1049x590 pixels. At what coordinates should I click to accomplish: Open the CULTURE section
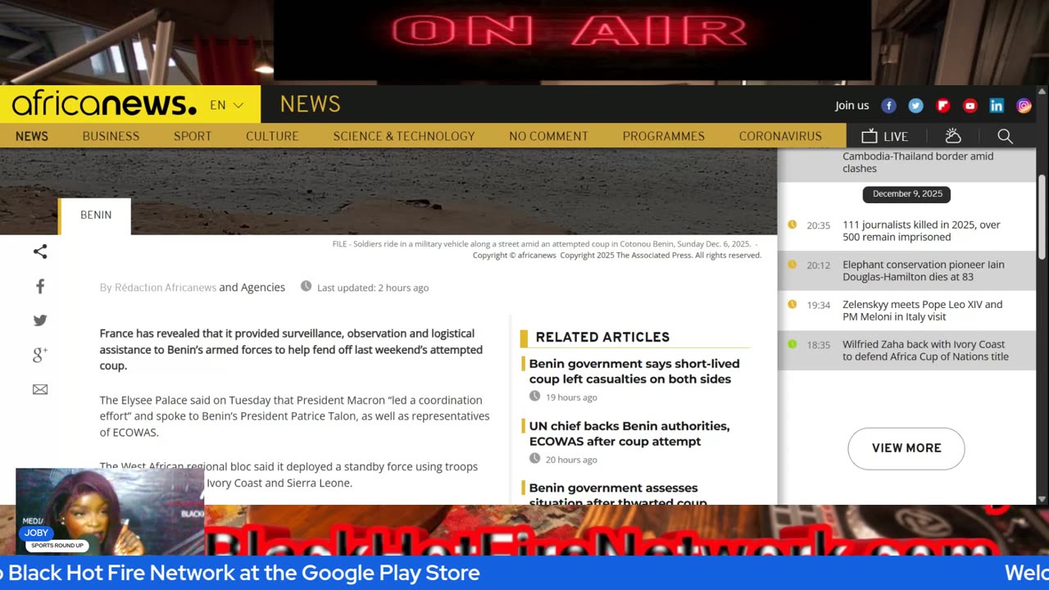click(x=272, y=136)
